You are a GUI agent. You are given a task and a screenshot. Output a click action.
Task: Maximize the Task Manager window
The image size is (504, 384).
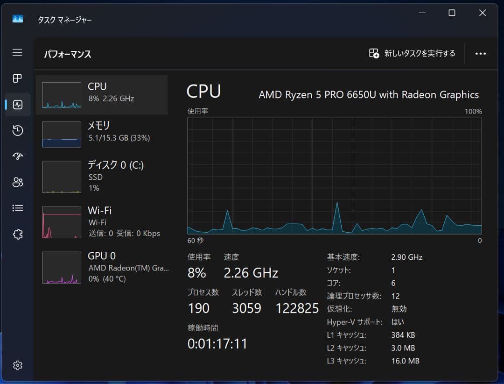452,13
